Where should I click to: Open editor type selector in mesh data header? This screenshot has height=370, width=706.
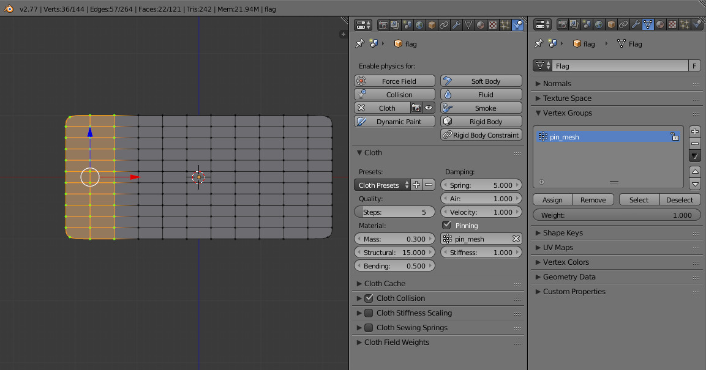(542, 25)
